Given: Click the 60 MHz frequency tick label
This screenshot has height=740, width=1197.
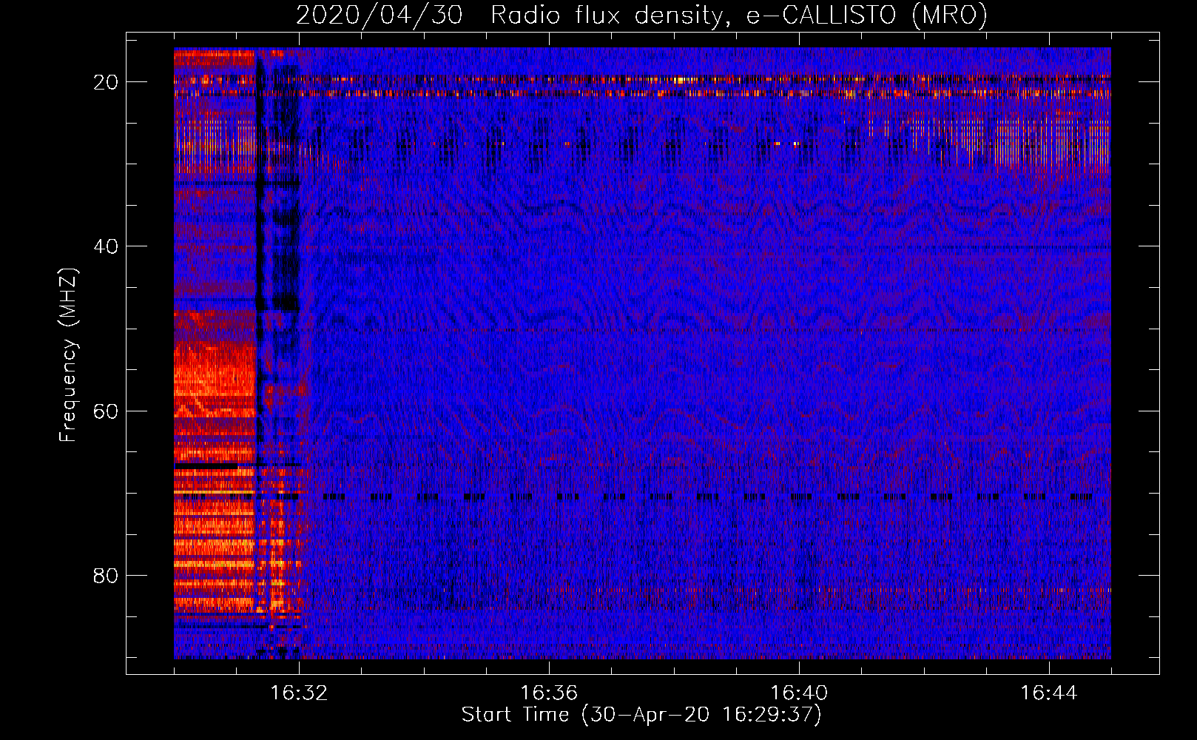Looking at the screenshot, I should click(107, 411).
